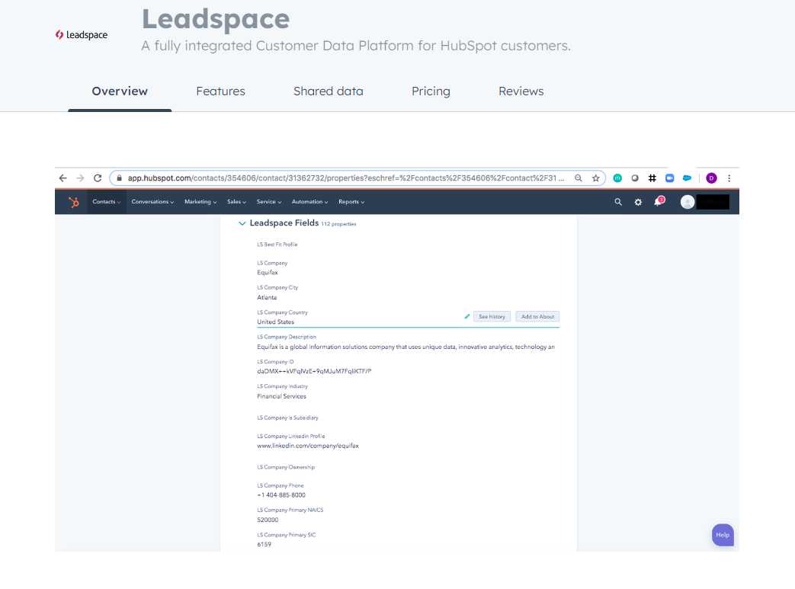
Task: Click the purple D profile avatar
Action: 711,178
